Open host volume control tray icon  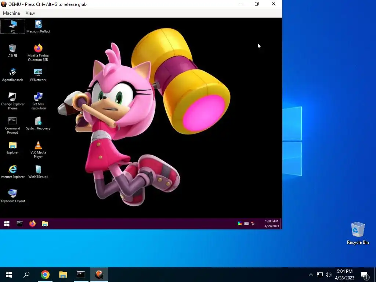(328, 275)
